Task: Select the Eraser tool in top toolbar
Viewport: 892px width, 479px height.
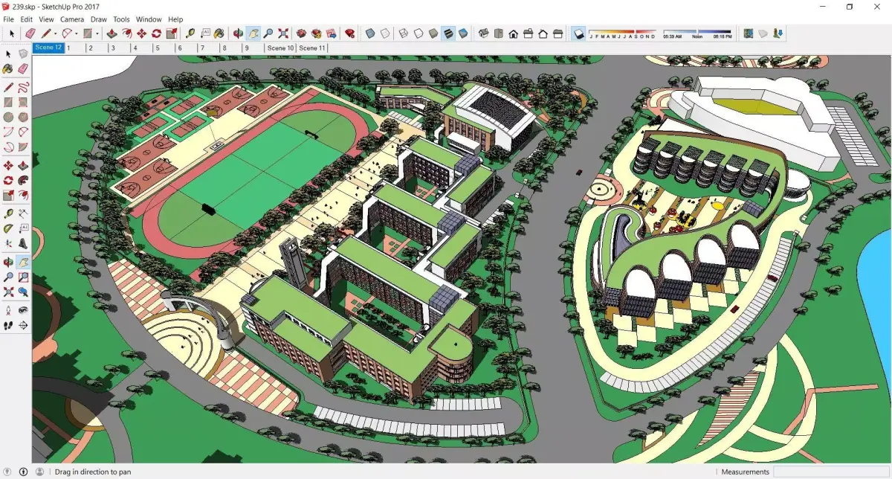Action: (x=30, y=33)
